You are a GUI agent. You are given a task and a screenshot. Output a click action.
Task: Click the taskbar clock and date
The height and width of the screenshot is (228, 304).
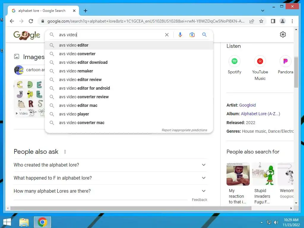(291, 222)
